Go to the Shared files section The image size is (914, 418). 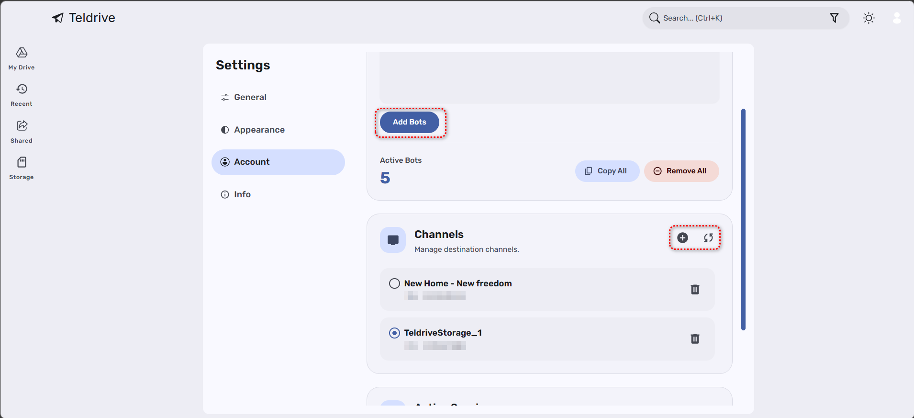tap(22, 132)
